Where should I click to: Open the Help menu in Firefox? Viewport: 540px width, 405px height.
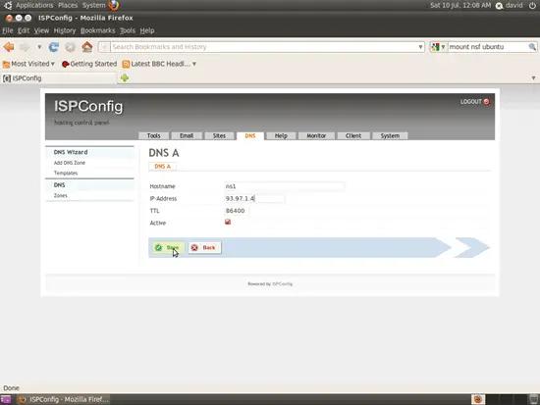147,30
